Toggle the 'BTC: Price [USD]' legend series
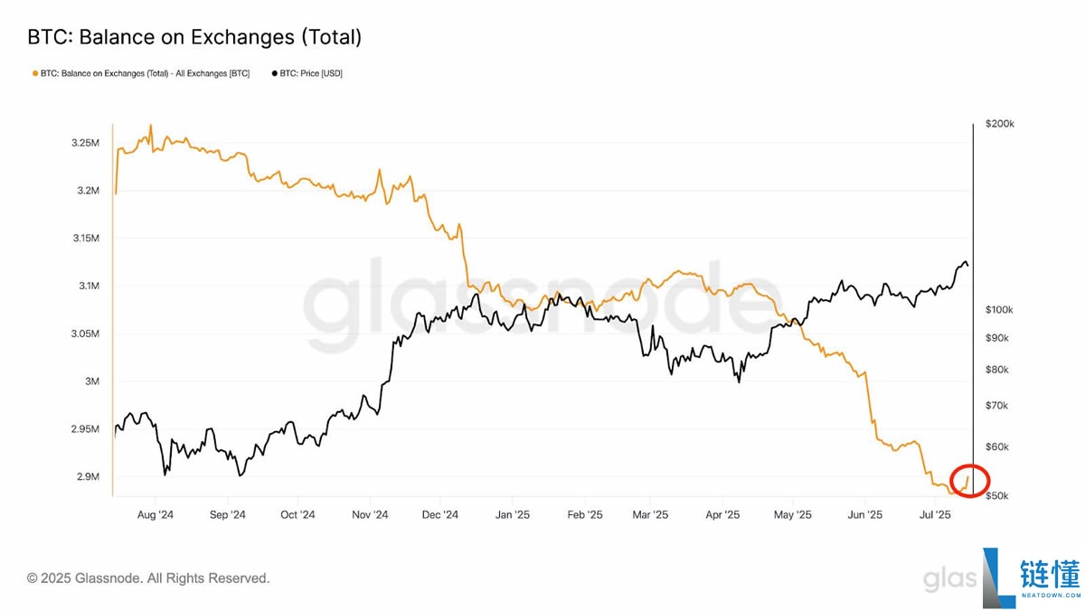The image size is (1085, 610). click(311, 73)
